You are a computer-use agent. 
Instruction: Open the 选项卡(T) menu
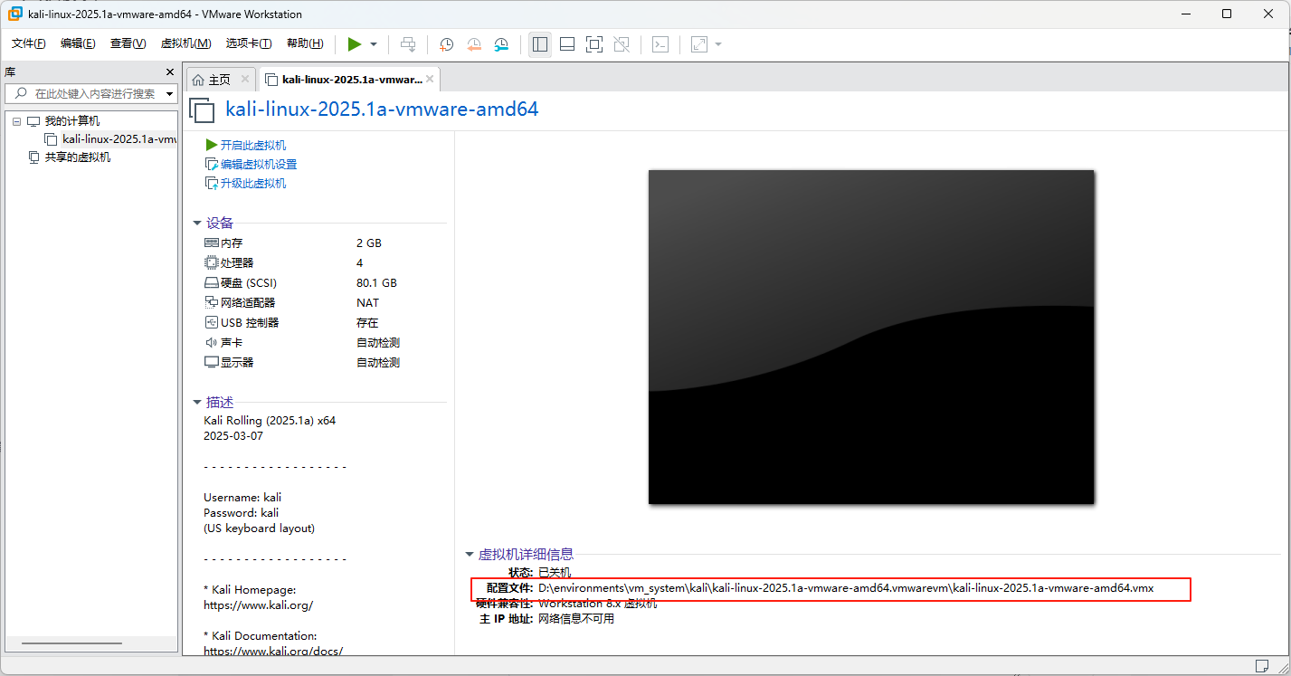[x=249, y=43]
